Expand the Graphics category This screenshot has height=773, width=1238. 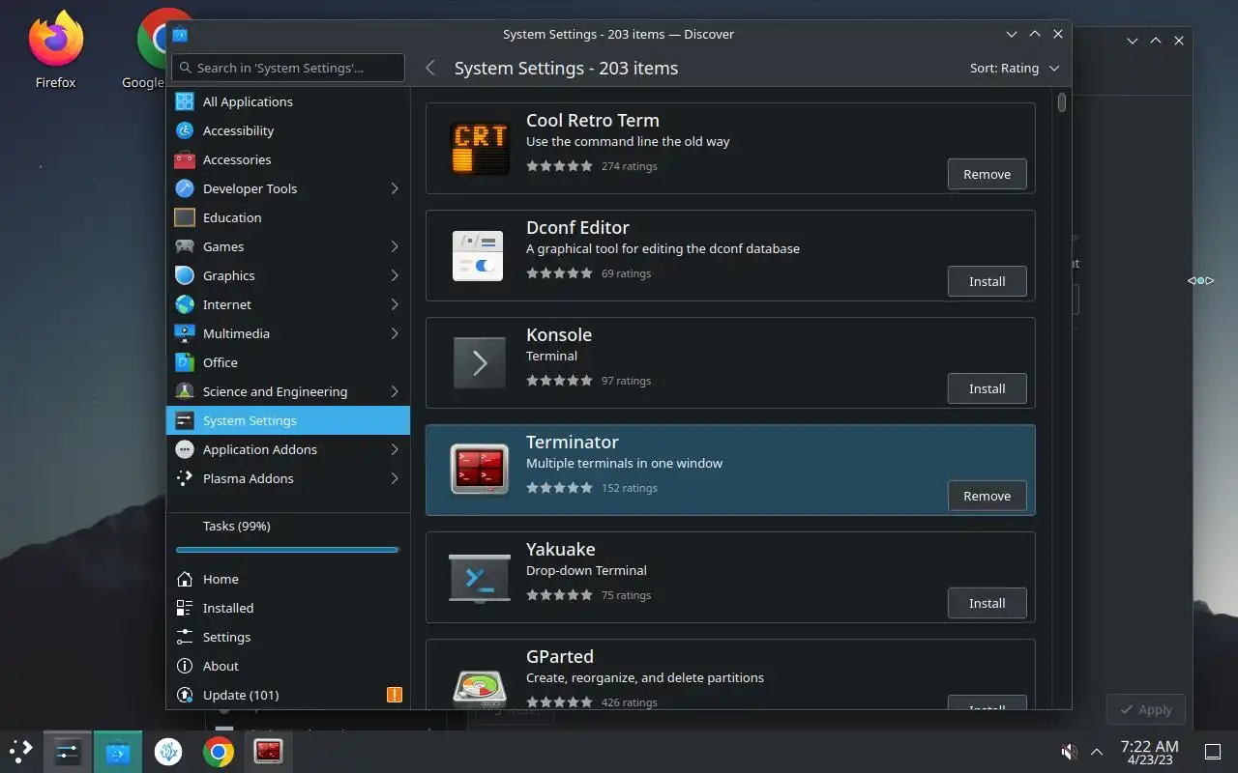(394, 275)
